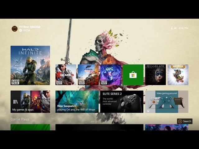199x149 pixels.
Task: Click Xbox logo on Make gaming personal tile
Action: pyautogui.click(x=148, y=111)
